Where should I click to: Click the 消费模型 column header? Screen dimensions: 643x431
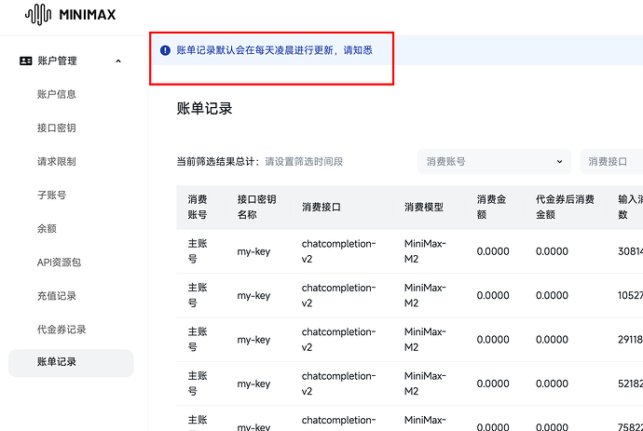[424, 207]
